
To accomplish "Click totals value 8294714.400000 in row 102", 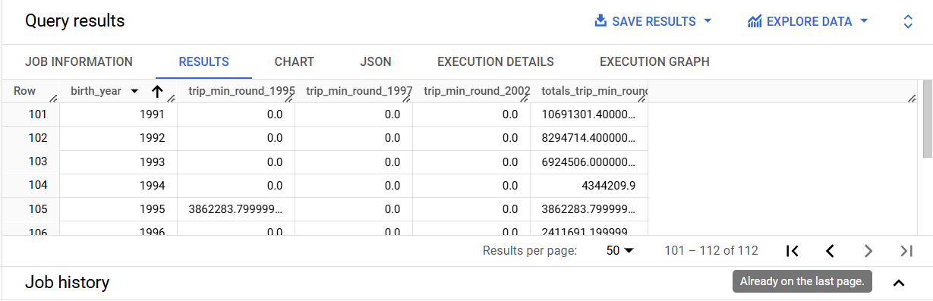I will pos(589,138).
